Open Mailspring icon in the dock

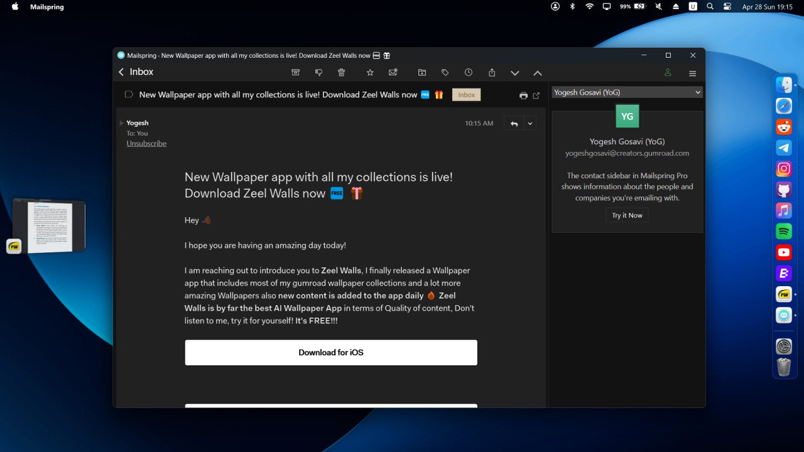pos(784,315)
